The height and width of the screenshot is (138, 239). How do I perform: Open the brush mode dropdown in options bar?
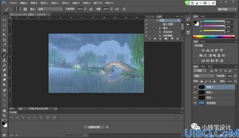pyautogui.click(x=50, y=9)
